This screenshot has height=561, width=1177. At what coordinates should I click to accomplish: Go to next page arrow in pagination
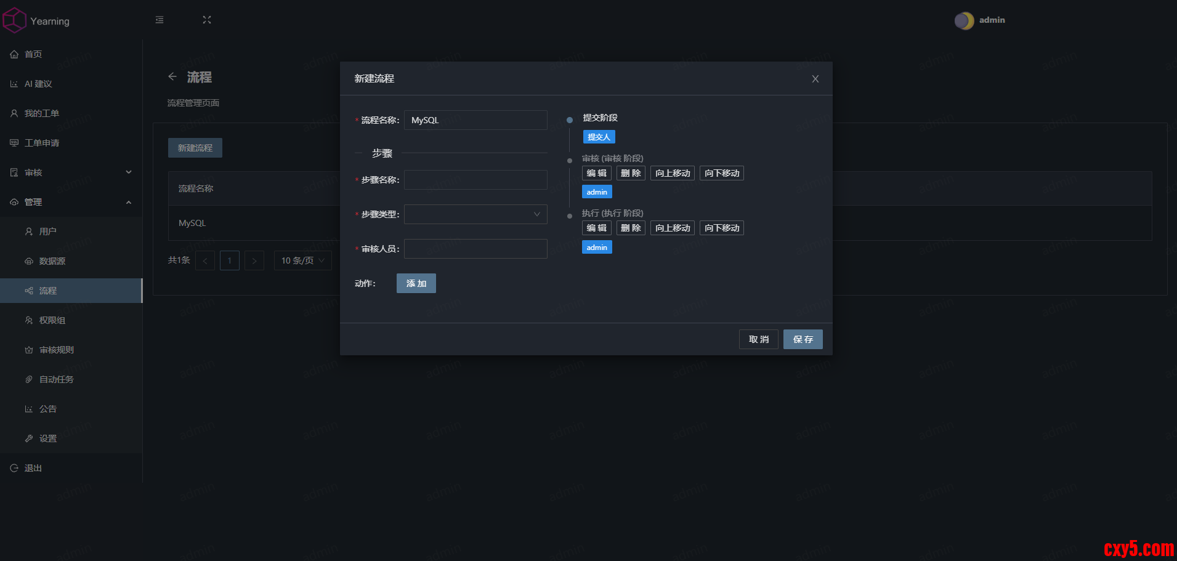pyautogui.click(x=254, y=260)
